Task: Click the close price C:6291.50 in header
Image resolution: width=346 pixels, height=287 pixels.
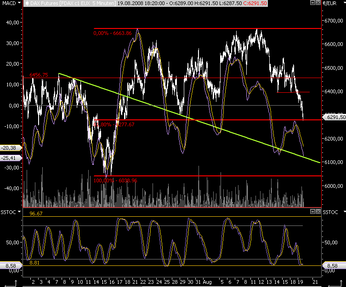Action: [x=255, y=3]
